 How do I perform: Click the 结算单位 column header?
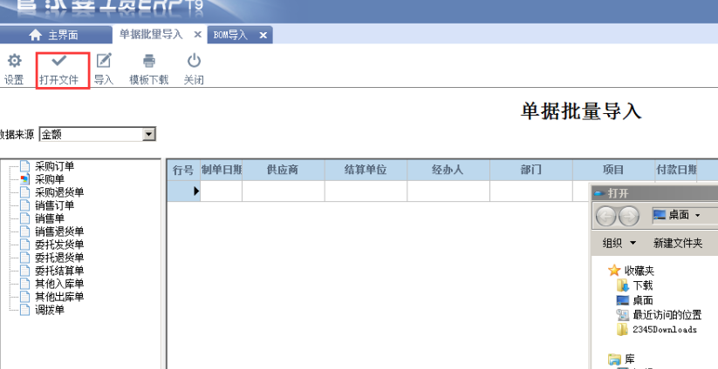pos(366,170)
